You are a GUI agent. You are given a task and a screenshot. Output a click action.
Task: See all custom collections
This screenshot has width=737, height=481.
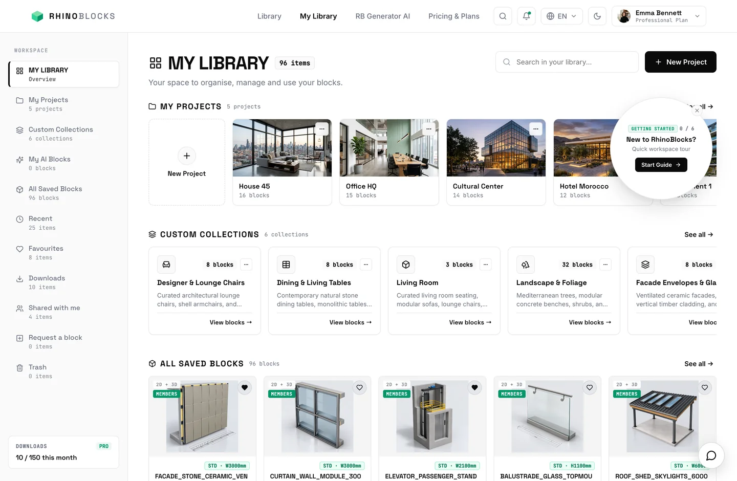[699, 234]
